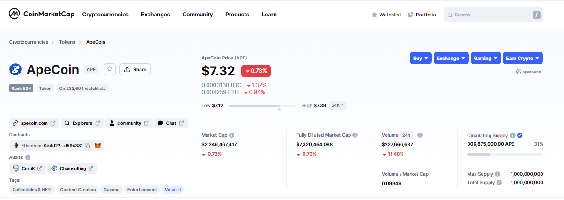Click the Market Cap info icon
This screenshot has height=200, width=564.
coord(232,135)
